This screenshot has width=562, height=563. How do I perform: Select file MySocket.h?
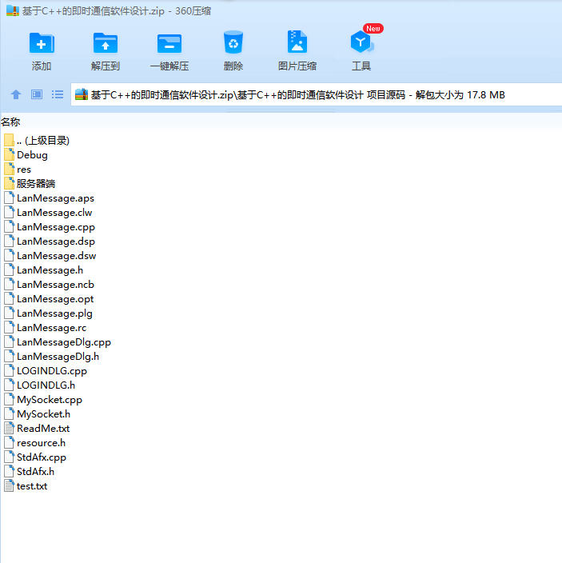[38, 413]
